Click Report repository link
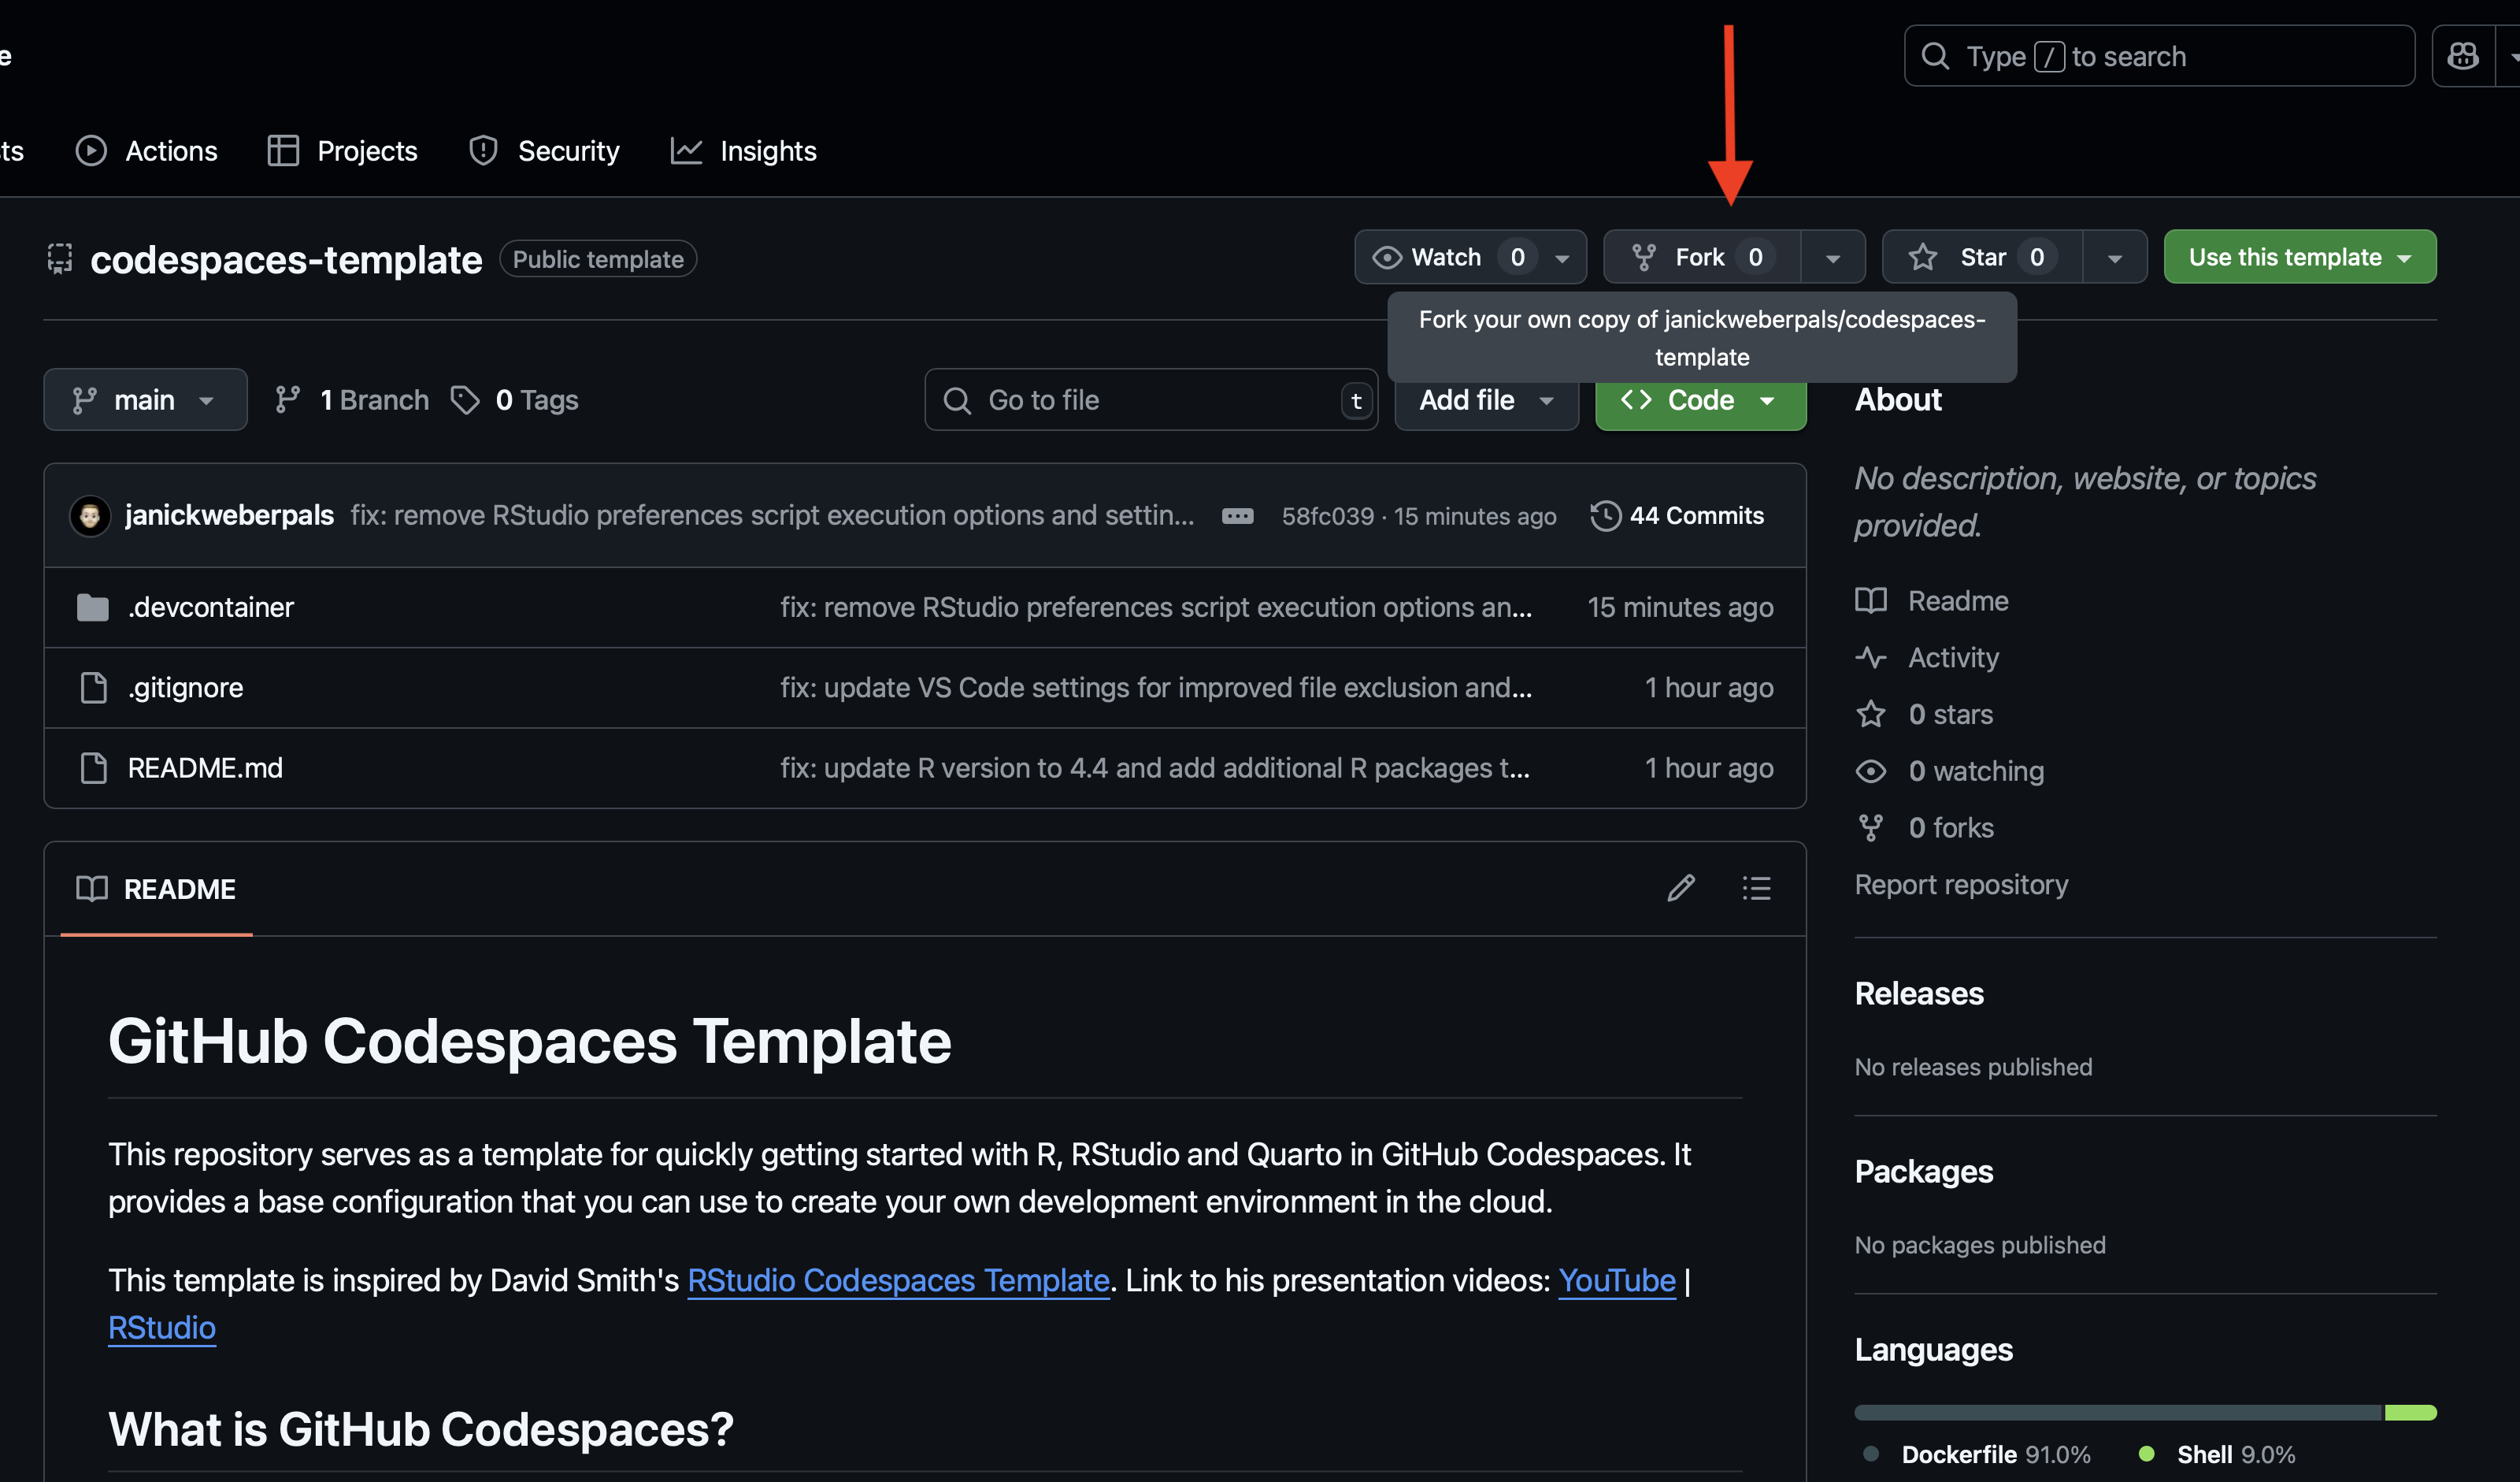The width and height of the screenshot is (2520, 1482). pos(1961,885)
